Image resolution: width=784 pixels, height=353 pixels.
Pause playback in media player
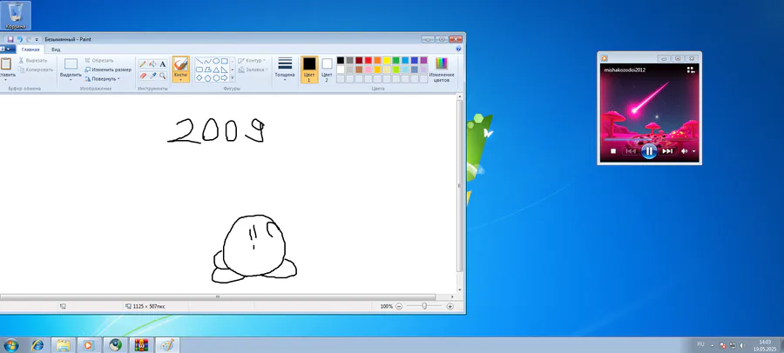coord(648,150)
